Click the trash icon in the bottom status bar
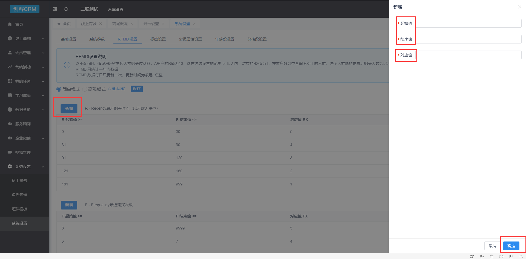This screenshot has height=259, width=526. [x=491, y=256]
